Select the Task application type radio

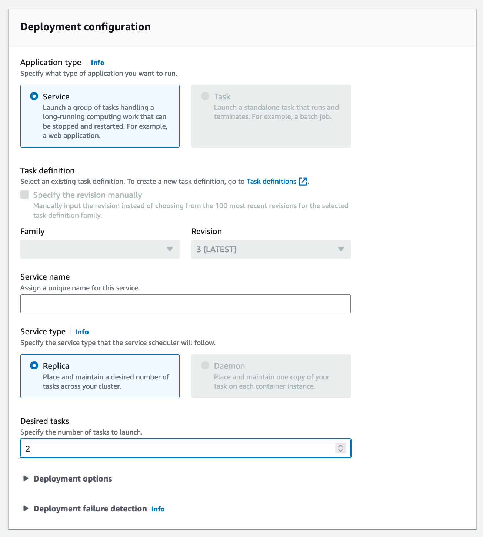(x=205, y=97)
